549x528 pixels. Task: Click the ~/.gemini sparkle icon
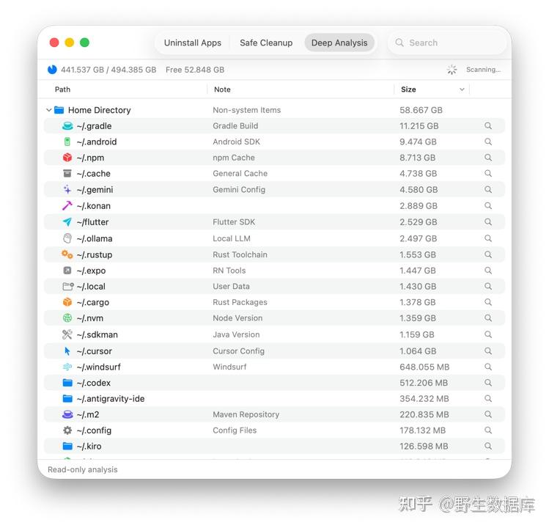(x=67, y=189)
